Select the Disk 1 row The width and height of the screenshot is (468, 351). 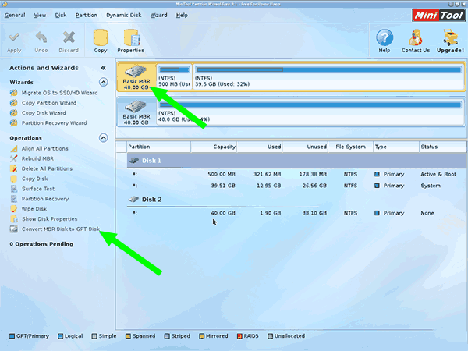click(x=297, y=161)
